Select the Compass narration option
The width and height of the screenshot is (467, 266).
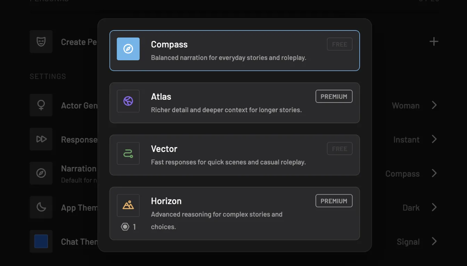235,51
